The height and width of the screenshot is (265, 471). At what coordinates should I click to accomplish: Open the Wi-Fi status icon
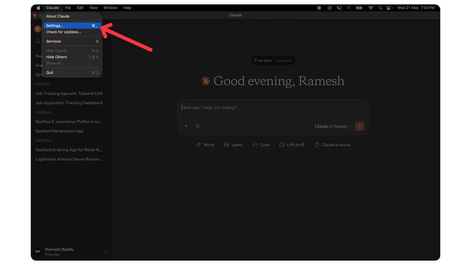(371, 8)
